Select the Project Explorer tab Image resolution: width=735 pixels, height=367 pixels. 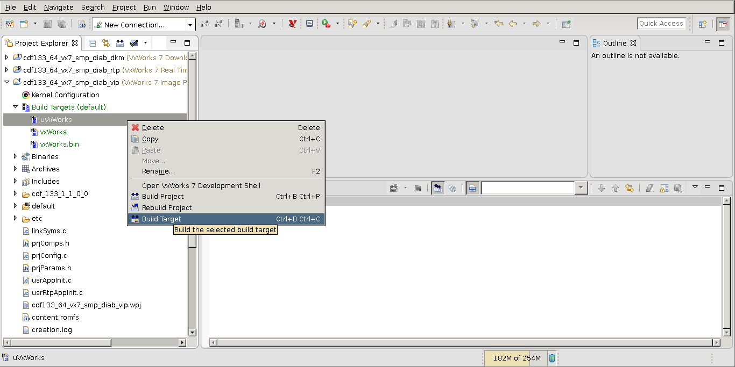(41, 43)
